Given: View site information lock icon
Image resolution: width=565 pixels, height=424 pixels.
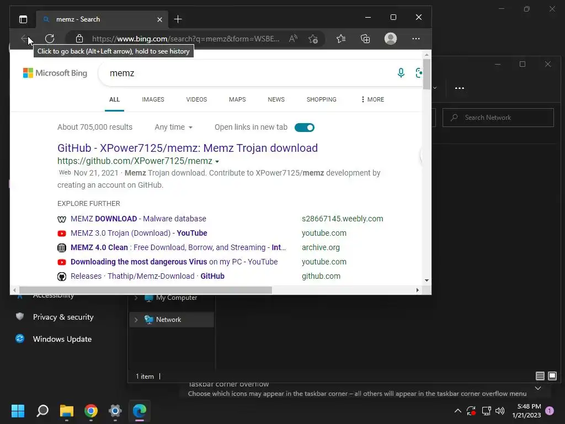Looking at the screenshot, I should tap(79, 39).
